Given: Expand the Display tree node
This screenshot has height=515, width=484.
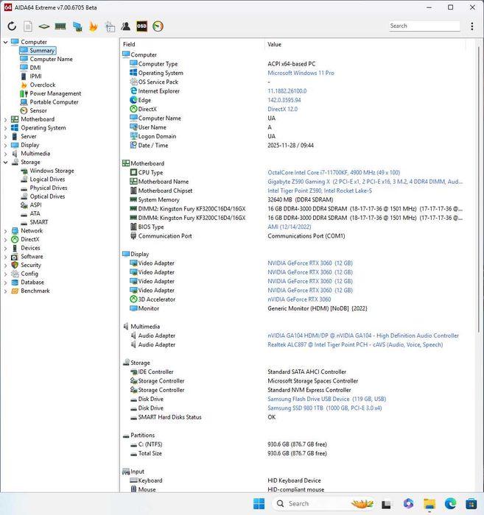Looking at the screenshot, I should pos(6,145).
